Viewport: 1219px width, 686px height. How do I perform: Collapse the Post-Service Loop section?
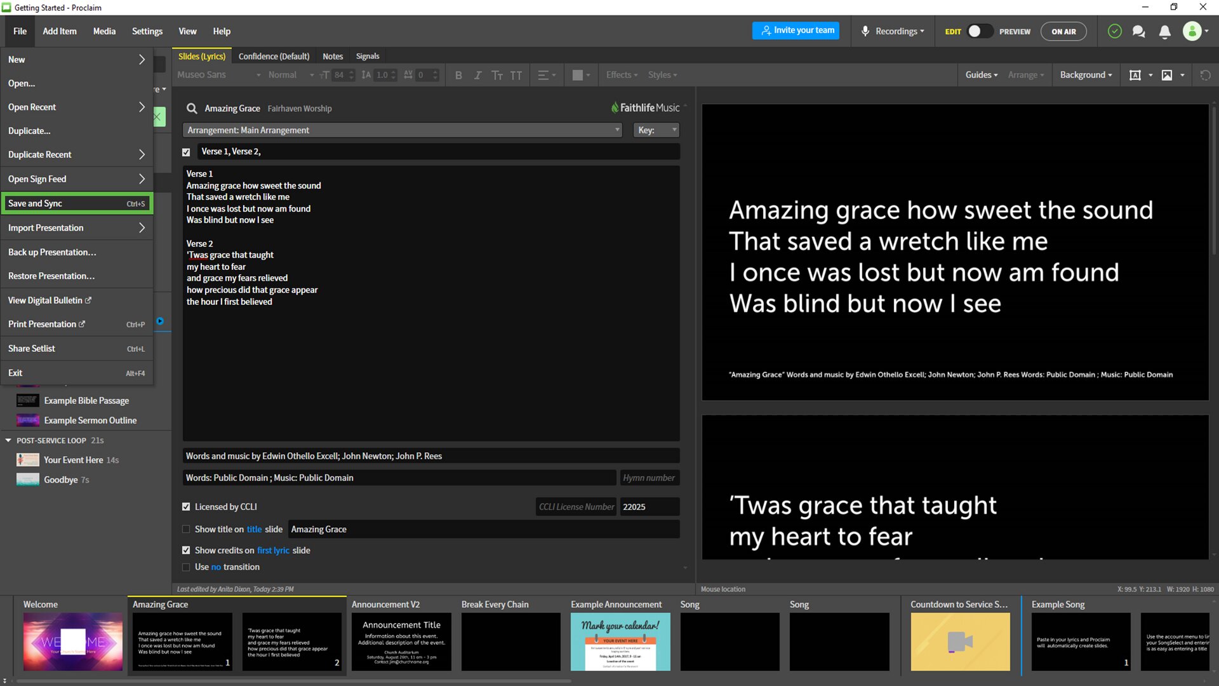point(8,440)
